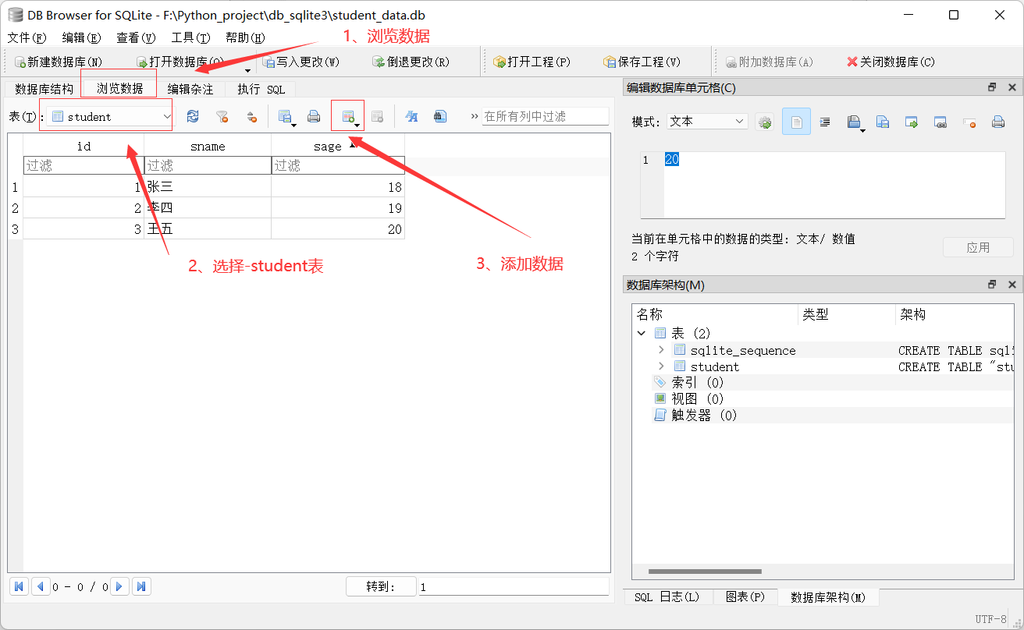Click the link icon in cell editor toolbar
This screenshot has height=630, width=1024.
(x=940, y=122)
